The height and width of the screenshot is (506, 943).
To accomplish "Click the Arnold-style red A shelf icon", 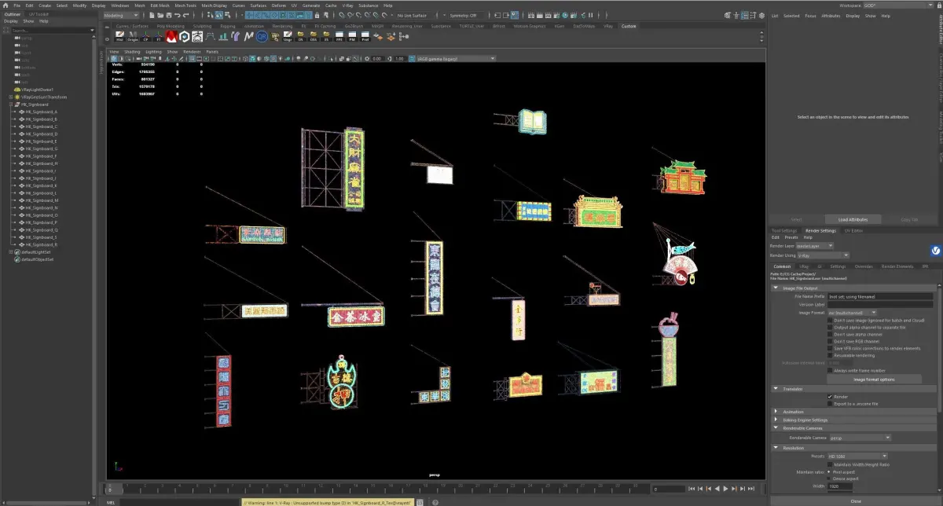I will point(171,36).
